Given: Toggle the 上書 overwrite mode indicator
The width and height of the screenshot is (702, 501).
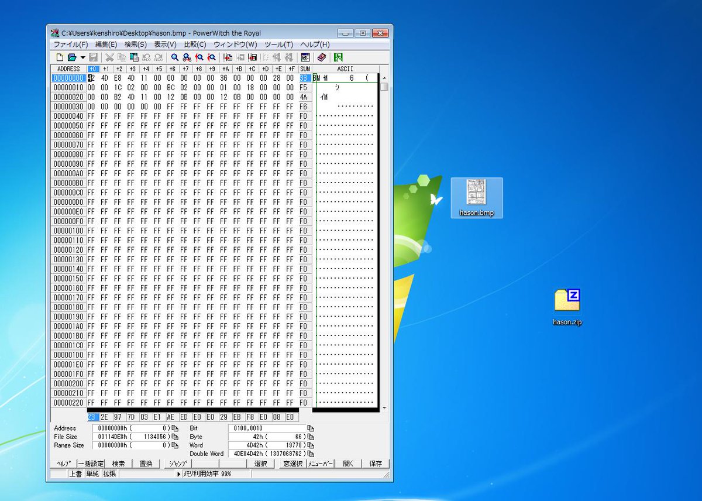Looking at the screenshot, I should (x=75, y=473).
